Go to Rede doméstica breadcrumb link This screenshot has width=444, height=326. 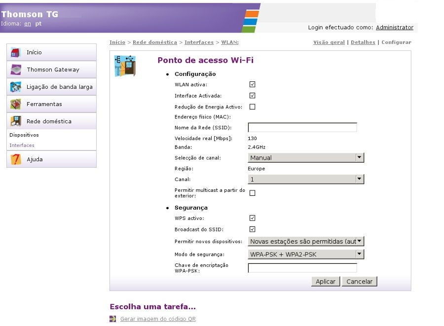pyautogui.click(x=155, y=42)
